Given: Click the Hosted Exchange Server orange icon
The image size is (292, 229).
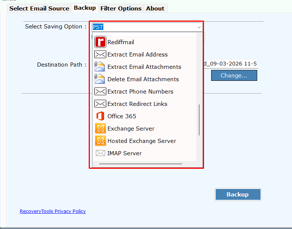Looking at the screenshot, I should [x=100, y=141].
